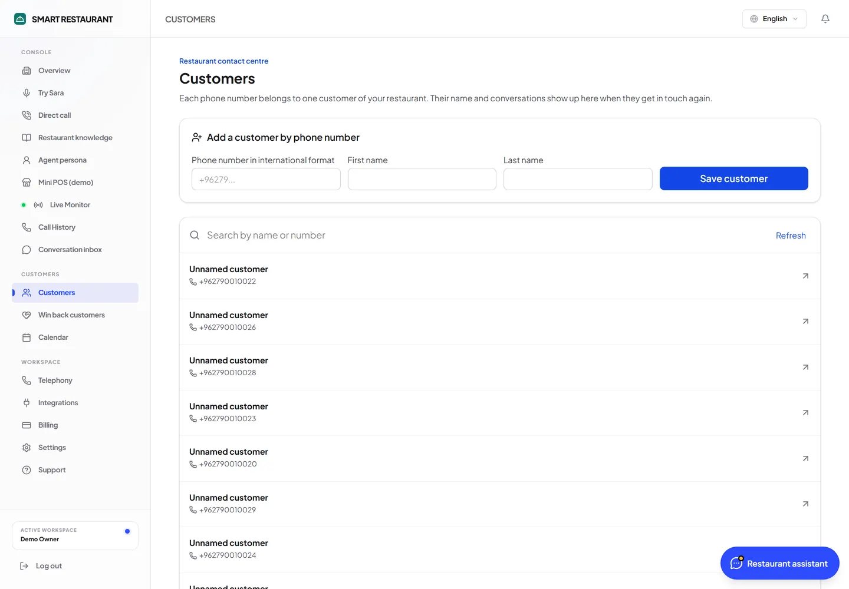
Task: Click the Overview building icon
Action: point(27,71)
